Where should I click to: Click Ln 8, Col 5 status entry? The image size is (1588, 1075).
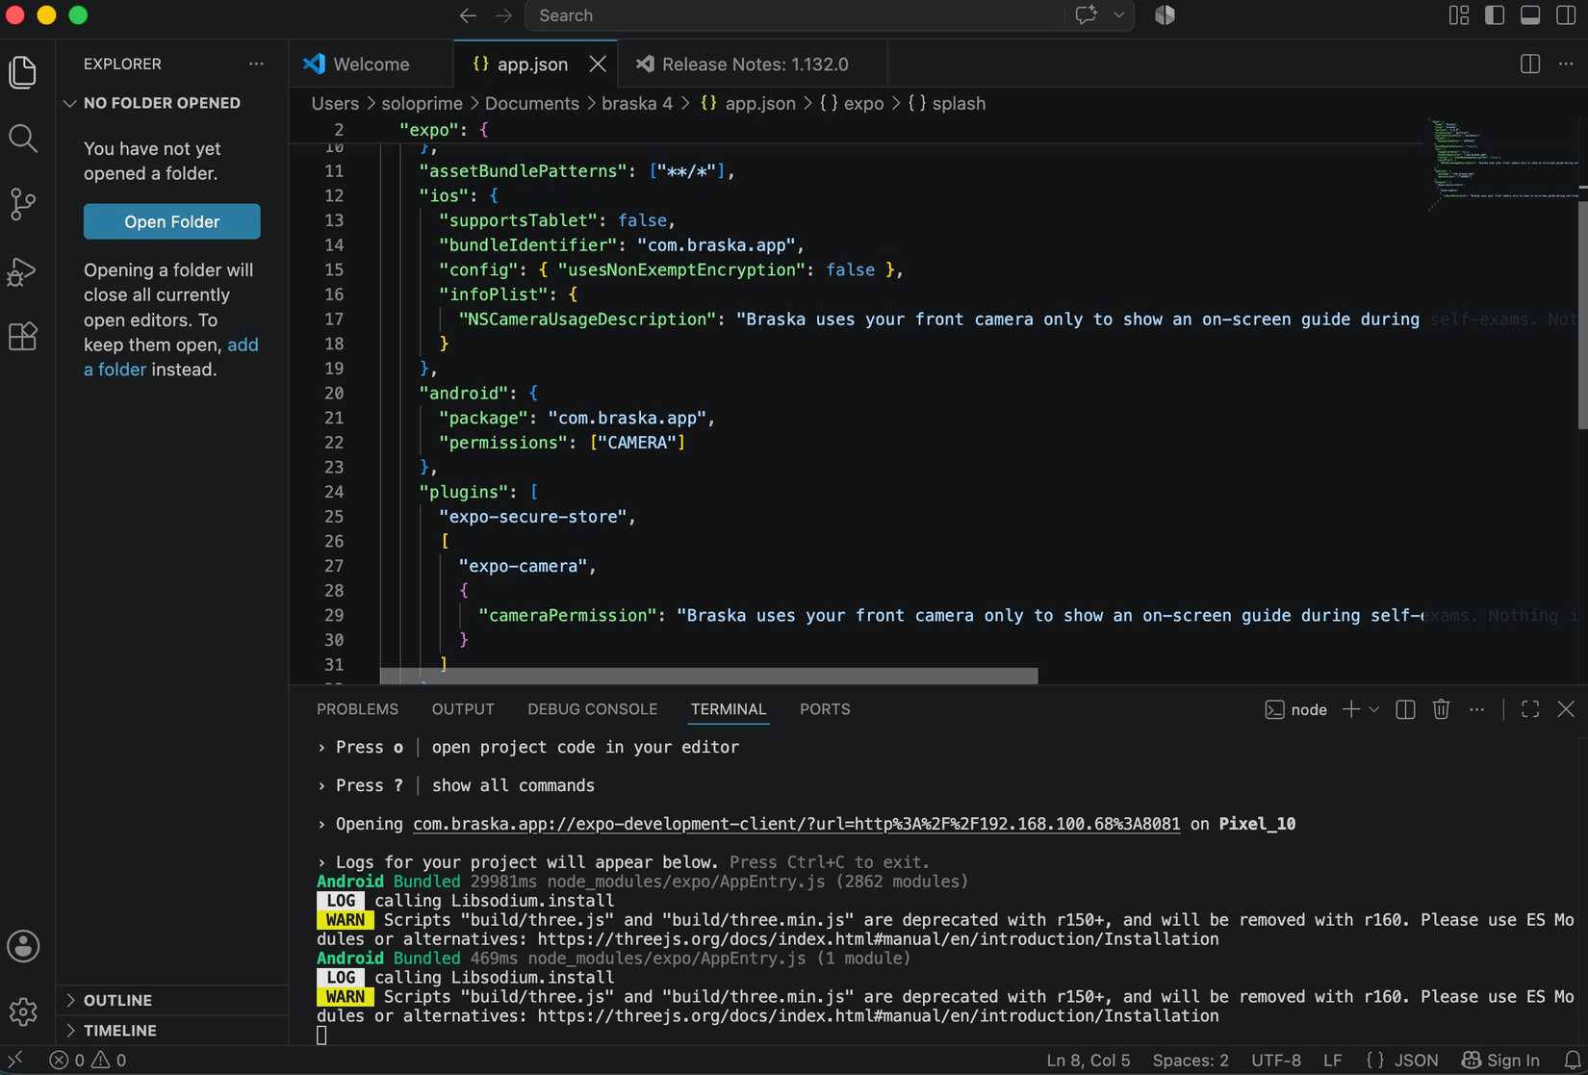coord(1089,1060)
